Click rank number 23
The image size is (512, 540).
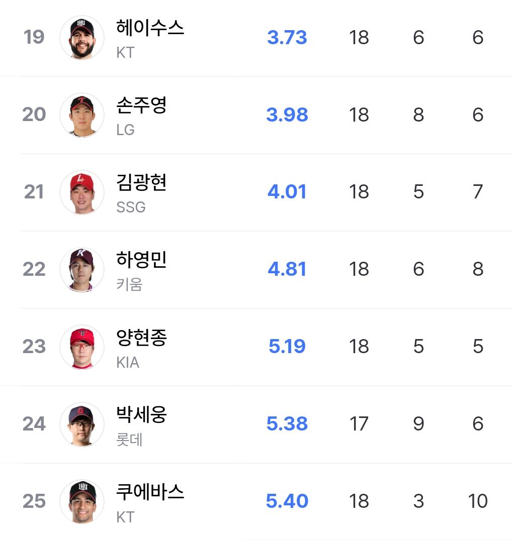34,347
